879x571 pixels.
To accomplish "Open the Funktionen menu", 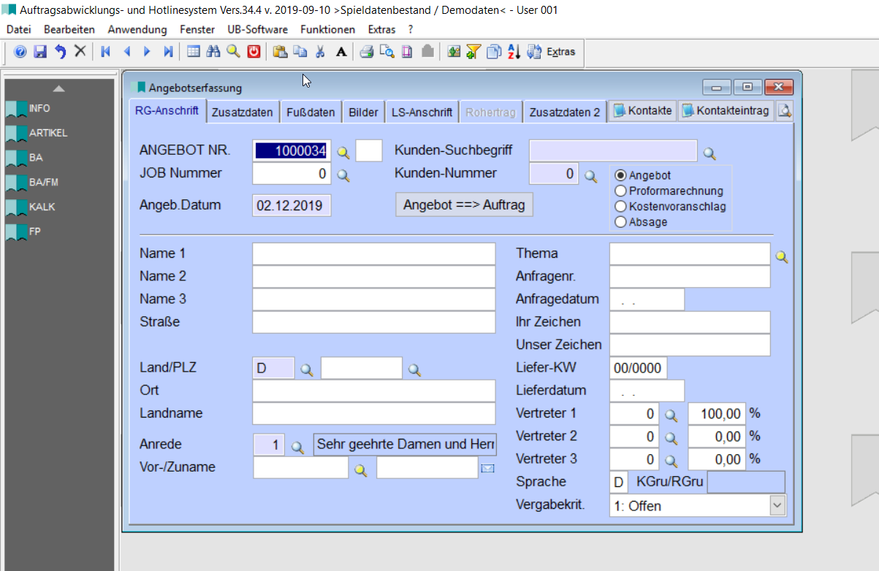I will (327, 30).
